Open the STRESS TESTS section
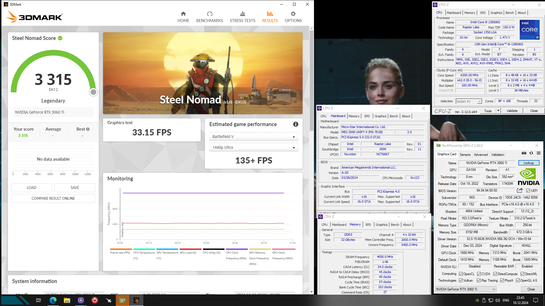The width and height of the screenshot is (545, 306). pos(242,17)
